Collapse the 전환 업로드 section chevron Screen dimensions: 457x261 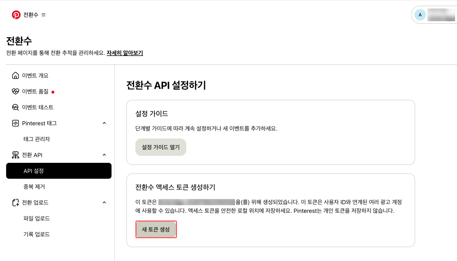[x=104, y=202]
